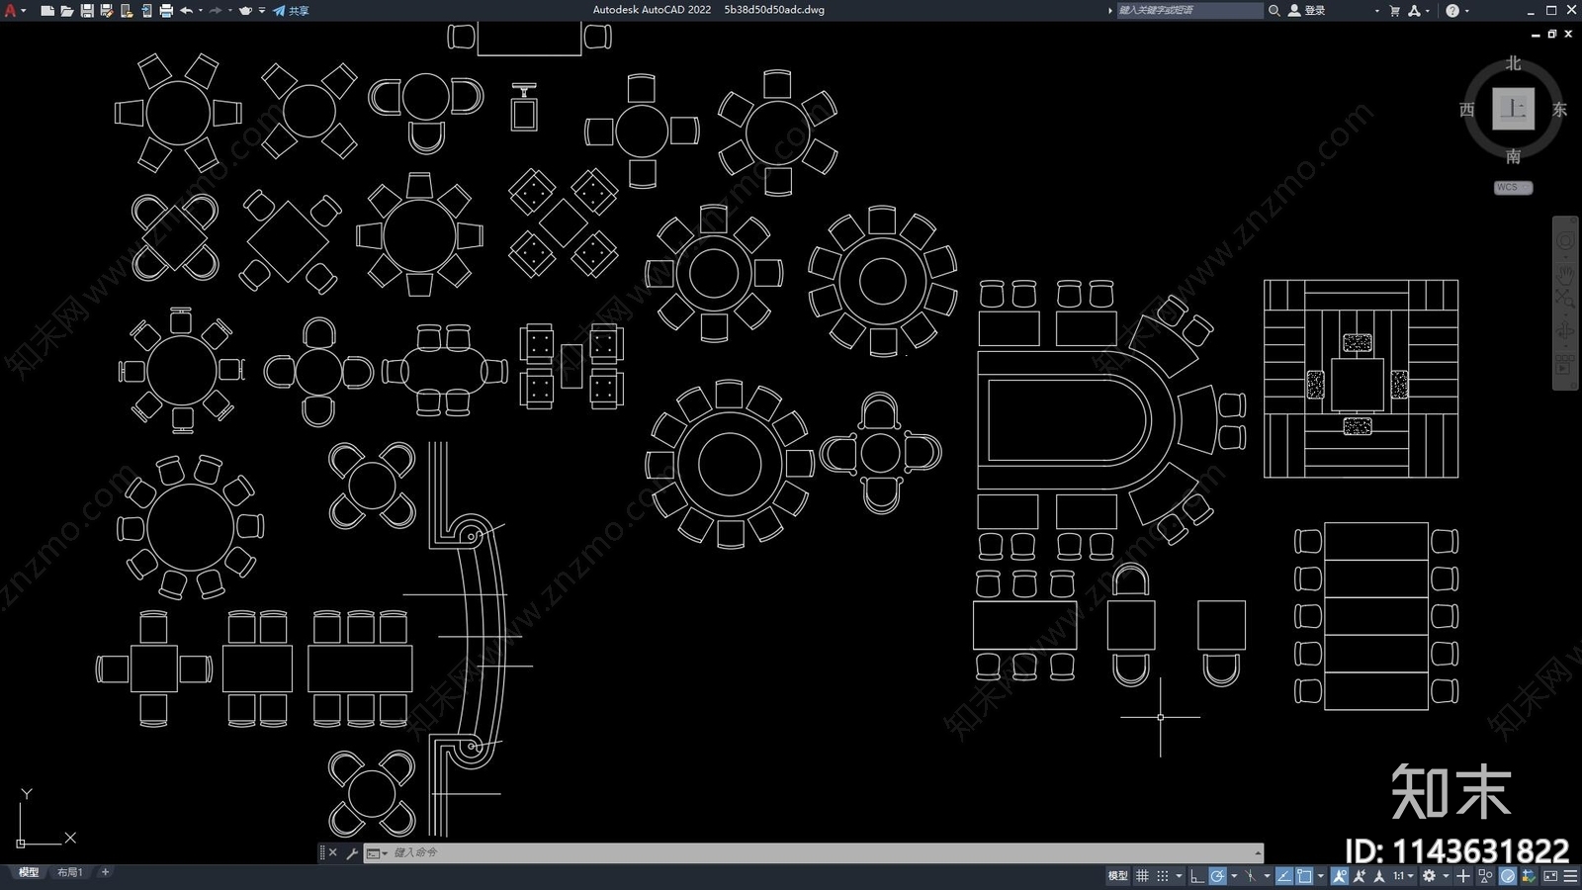
Task: Toggle the drawing grid display
Action: pos(1142,876)
